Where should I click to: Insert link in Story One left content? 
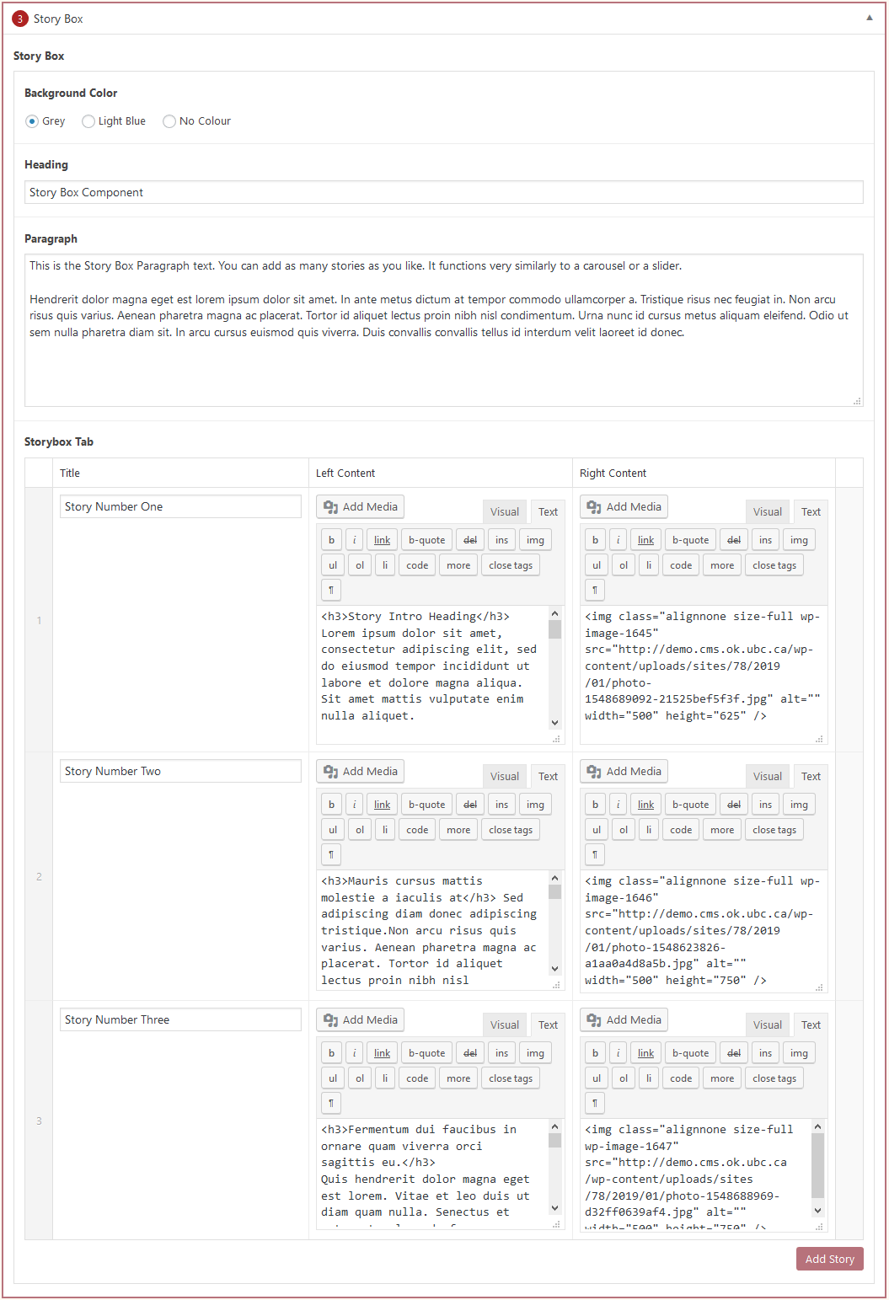click(x=382, y=540)
